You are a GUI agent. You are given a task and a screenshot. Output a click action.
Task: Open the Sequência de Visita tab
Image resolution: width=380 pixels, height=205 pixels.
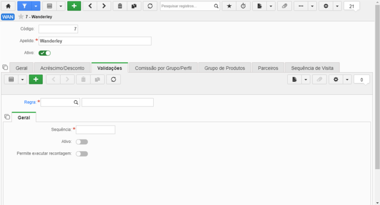(312, 68)
